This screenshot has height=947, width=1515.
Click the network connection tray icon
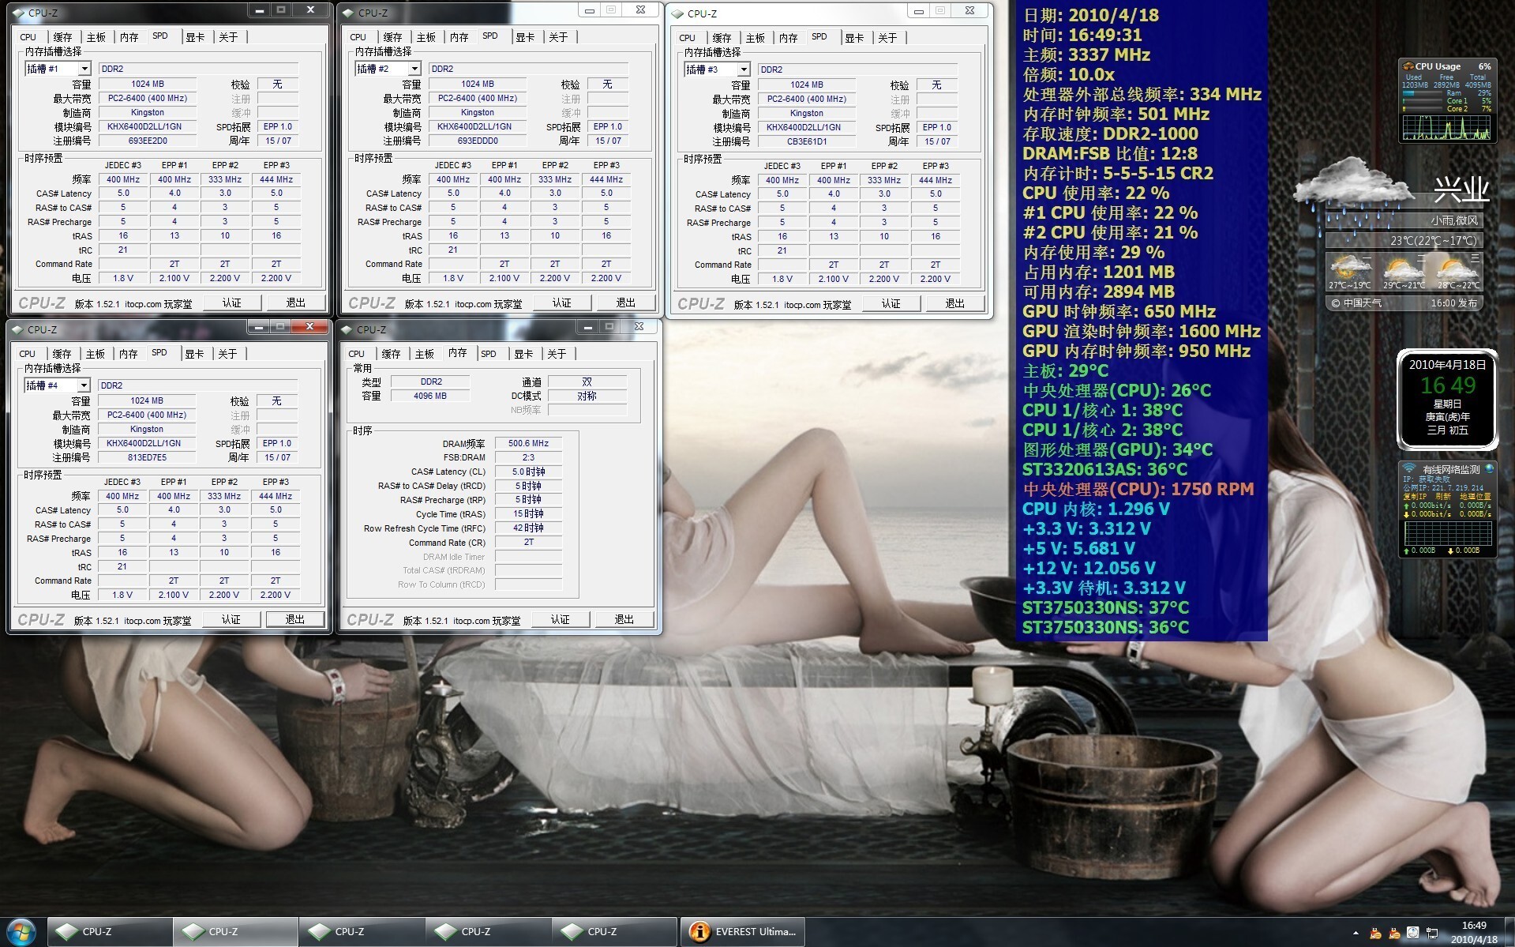(x=1431, y=933)
